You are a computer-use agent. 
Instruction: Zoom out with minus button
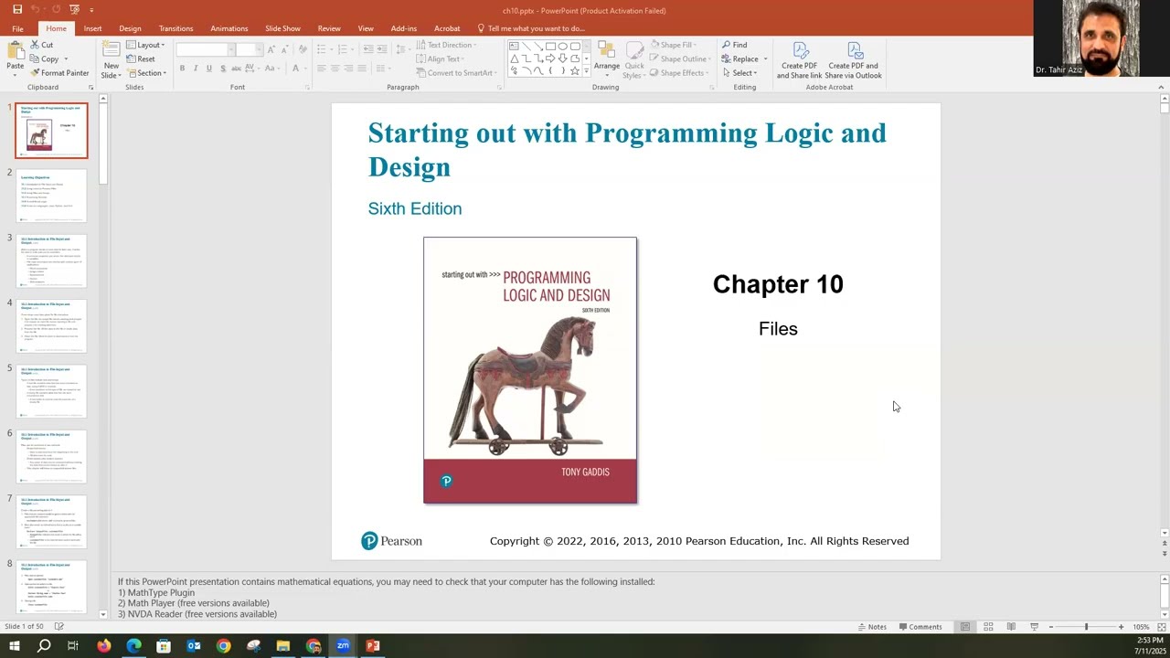(1050, 627)
